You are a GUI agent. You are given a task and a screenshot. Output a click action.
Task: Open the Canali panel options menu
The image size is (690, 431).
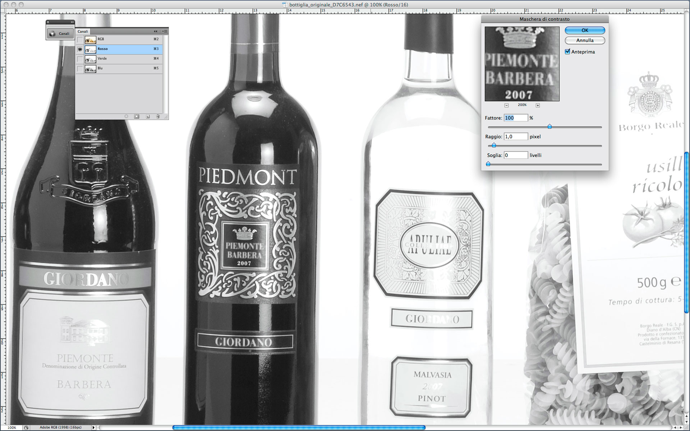(165, 31)
